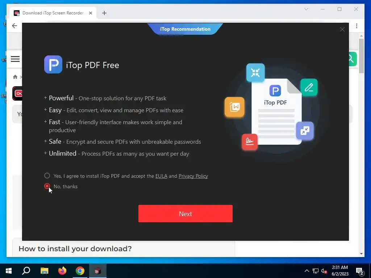Open Windows taskbar search
Screen dimensions: 371x278
click(x=26, y=271)
